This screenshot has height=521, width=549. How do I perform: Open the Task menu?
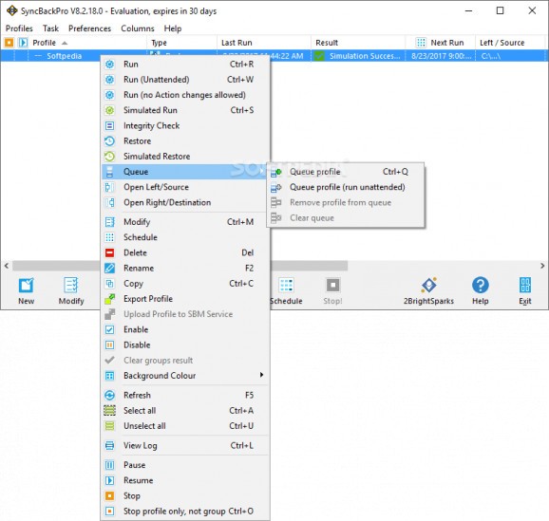tap(50, 28)
